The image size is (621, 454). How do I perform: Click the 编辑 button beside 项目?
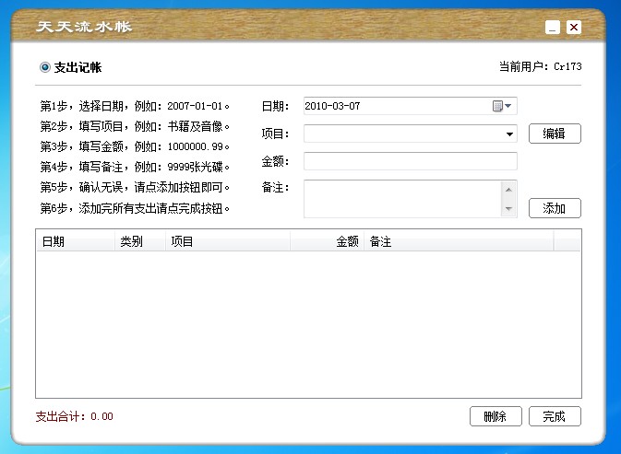(555, 134)
